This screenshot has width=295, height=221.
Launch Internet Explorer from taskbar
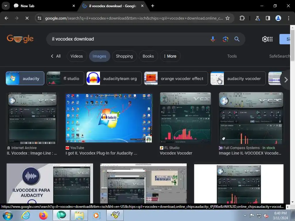click(x=26, y=215)
